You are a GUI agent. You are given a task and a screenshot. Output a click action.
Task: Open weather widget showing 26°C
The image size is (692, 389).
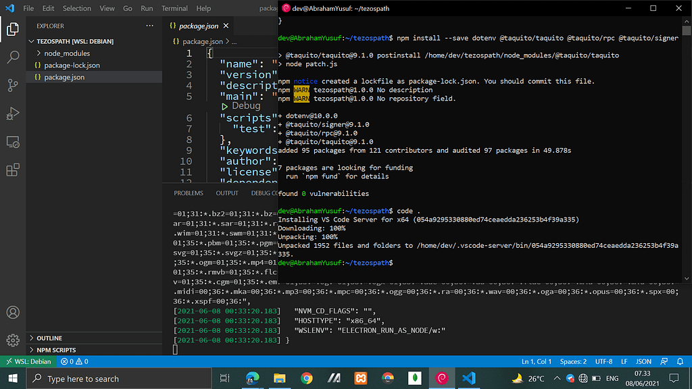[x=528, y=378]
